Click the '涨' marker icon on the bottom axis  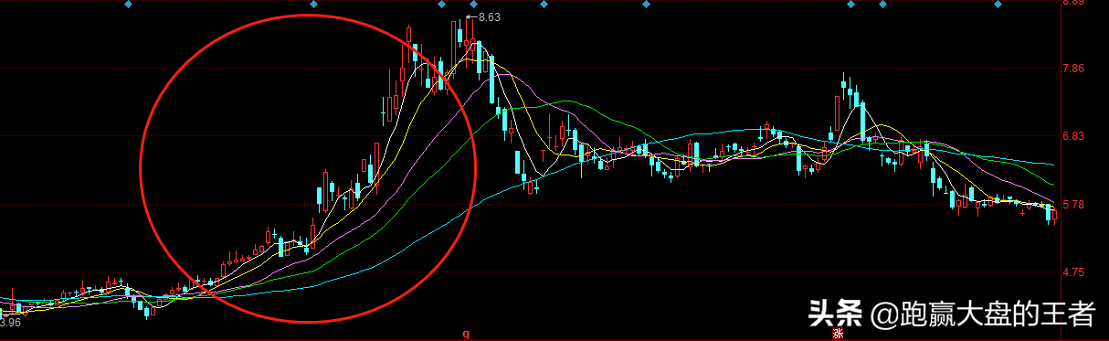[838, 336]
